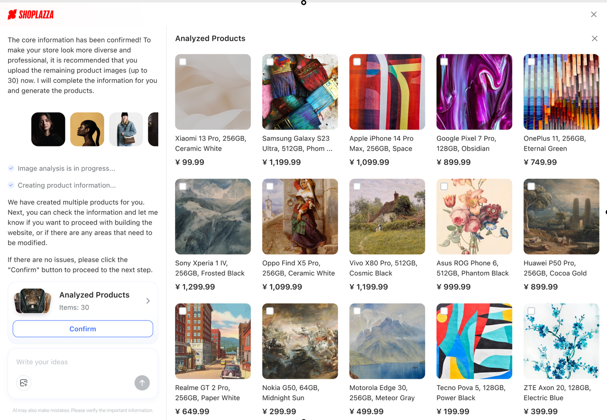Click the Shoplazza logo
This screenshot has width=607, height=420.
point(31,15)
